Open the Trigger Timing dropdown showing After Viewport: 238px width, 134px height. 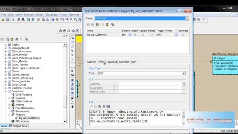(x=176, y=35)
